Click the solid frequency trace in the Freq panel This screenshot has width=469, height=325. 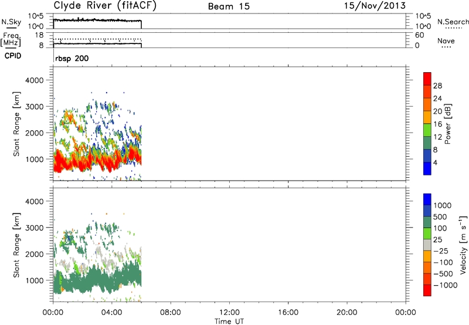(x=97, y=43)
